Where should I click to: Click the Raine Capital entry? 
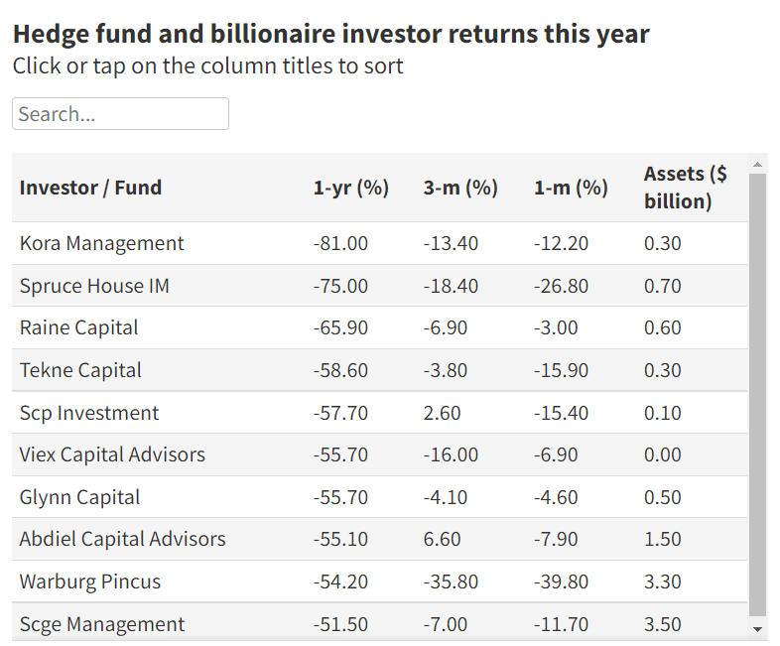click(x=78, y=327)
